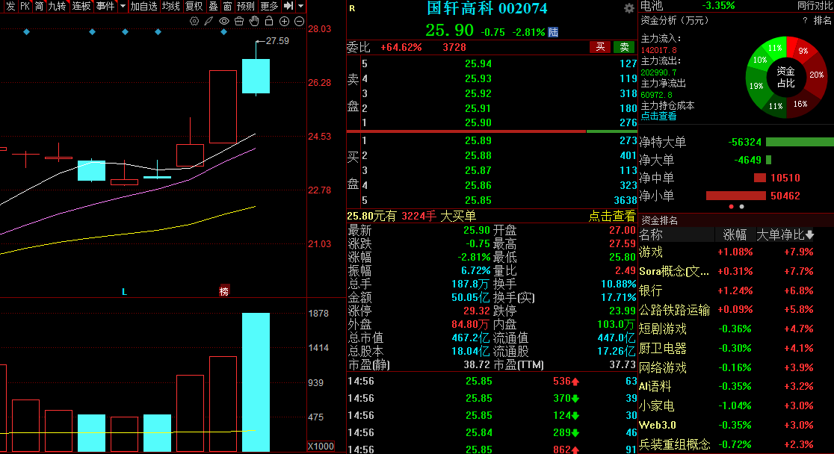
Task: Click the 窗 window button
Action: pyautogui.click(x=228, y=6)
